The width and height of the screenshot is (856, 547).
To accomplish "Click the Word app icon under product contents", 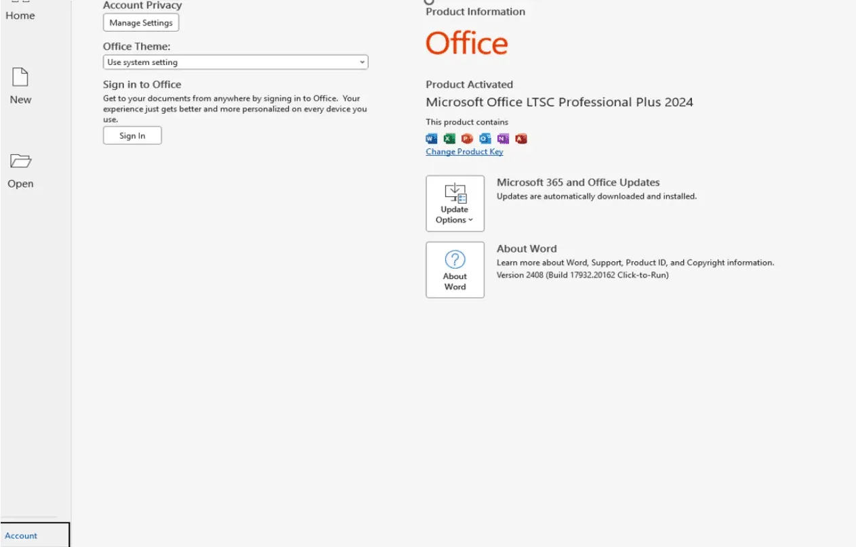I will [432, 139].
